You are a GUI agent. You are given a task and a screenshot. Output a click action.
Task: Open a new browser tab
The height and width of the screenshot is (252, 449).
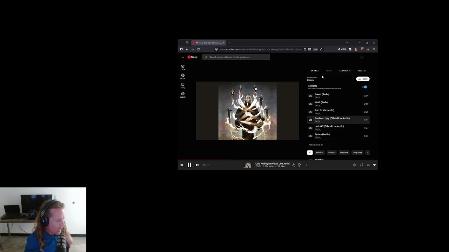click(229, 43)
